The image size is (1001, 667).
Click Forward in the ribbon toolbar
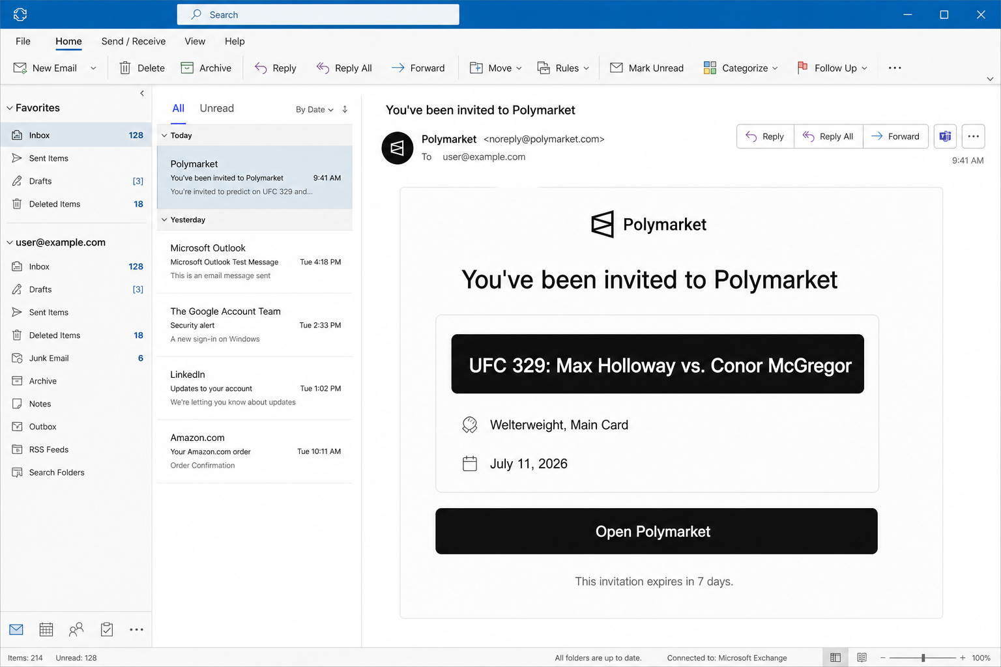click(x=418, y=68)
